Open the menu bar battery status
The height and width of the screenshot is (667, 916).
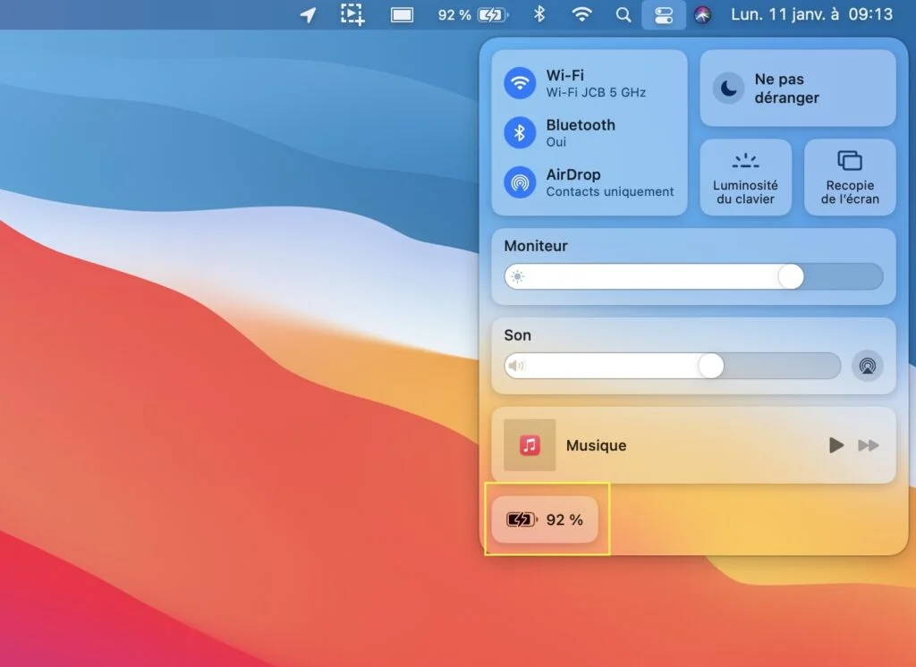click(473, 14)
